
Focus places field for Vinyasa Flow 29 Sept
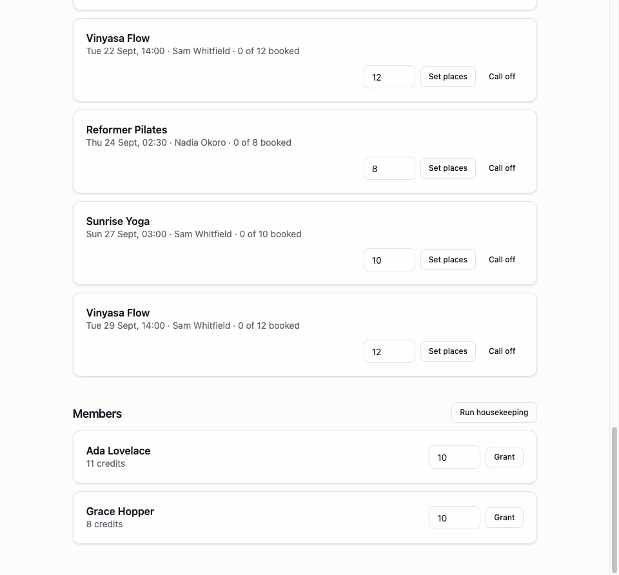tap(389, 351)
